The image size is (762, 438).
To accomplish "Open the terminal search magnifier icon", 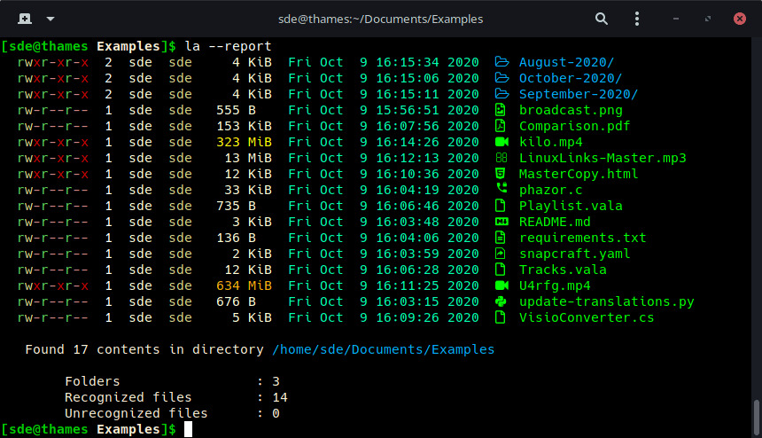I will coord(602,18).
